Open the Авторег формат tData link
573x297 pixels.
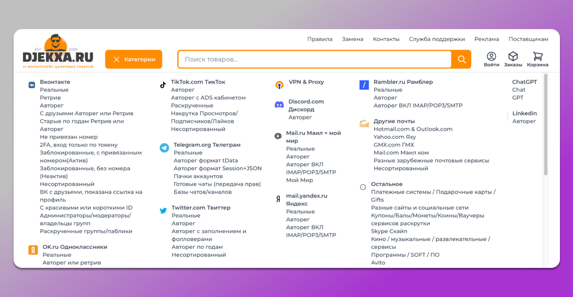[x=206, y=160]
